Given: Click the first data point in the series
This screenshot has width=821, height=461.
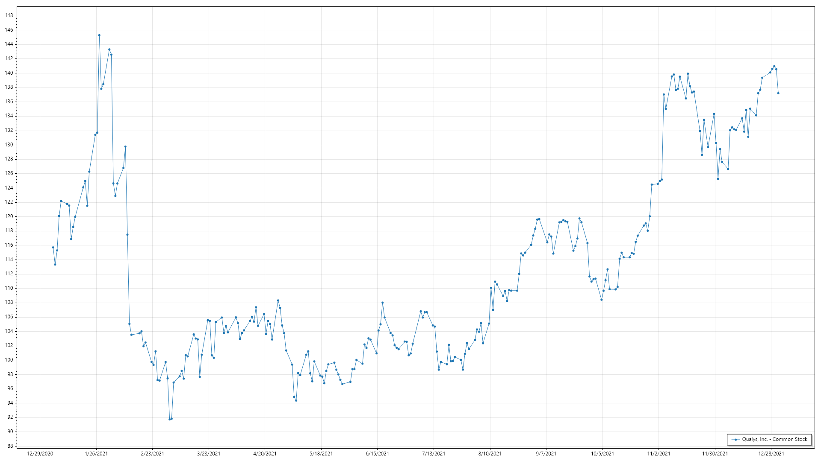Looking at the screenshot, I should point(53,248).
